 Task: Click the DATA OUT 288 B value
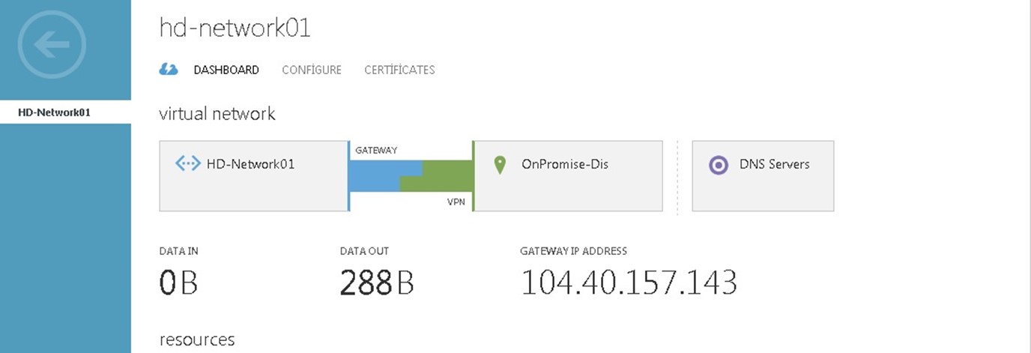376,283
